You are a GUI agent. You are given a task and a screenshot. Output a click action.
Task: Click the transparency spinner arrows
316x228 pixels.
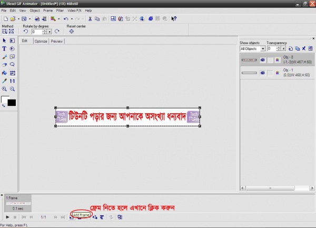click(x=279, y=48)
